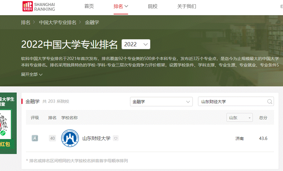Screen dimensions: 283x171
Task: Open the 2022 year dropdown
Action: point(136,44)
